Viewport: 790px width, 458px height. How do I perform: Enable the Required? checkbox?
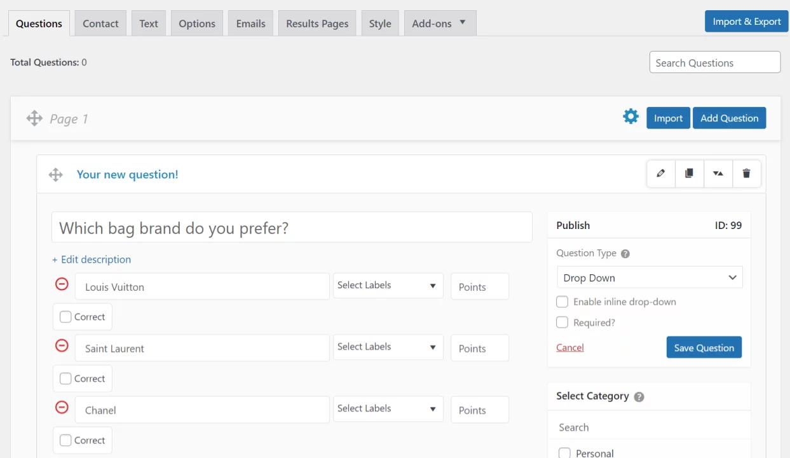coord(562,323)
